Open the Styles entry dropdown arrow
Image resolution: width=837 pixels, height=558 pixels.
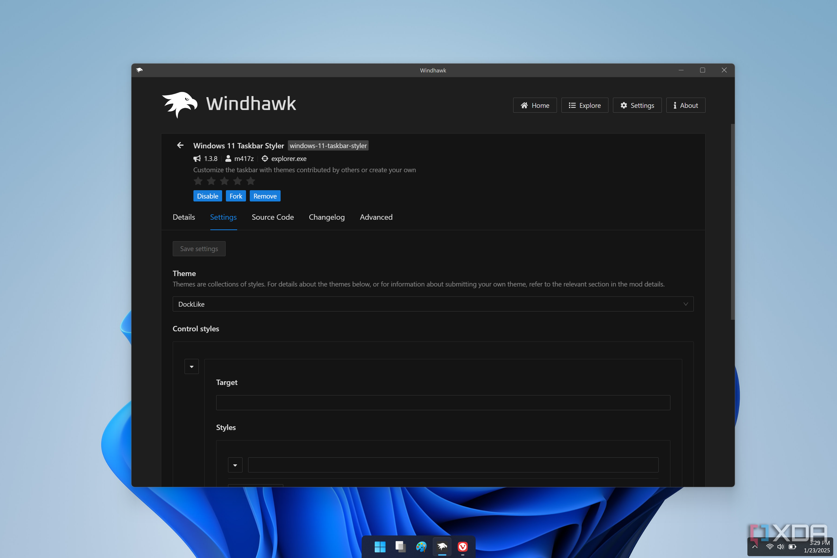(235, 465)
